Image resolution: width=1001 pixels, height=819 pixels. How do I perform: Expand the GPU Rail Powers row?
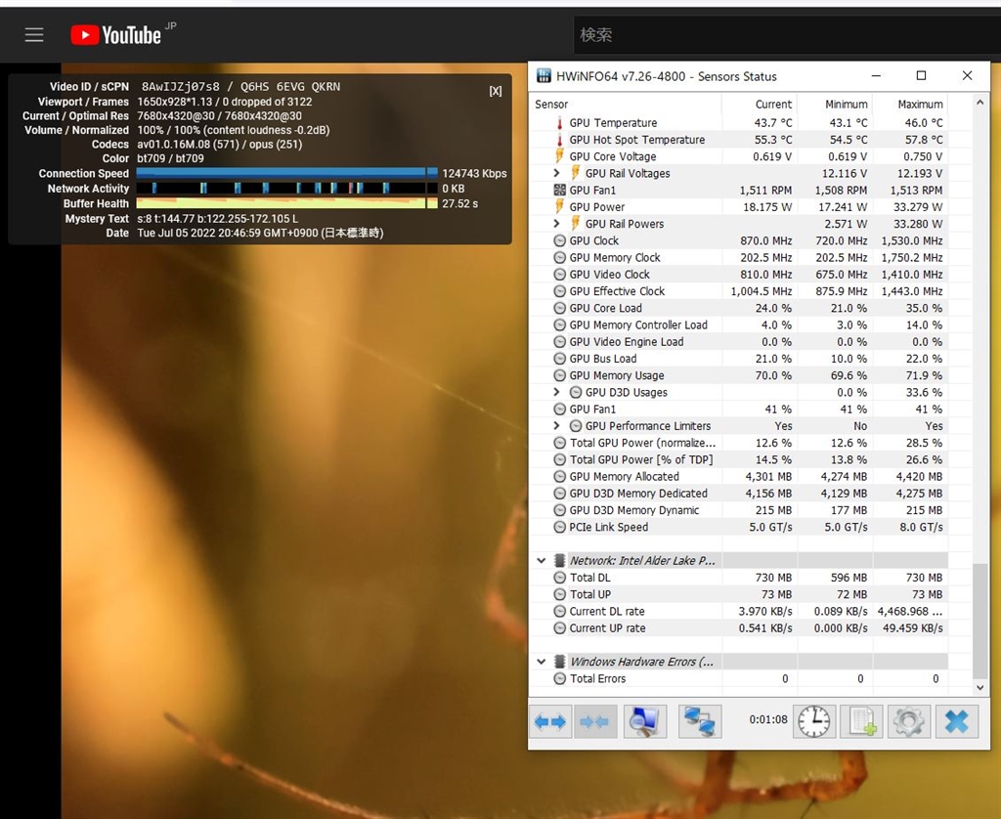556,224
